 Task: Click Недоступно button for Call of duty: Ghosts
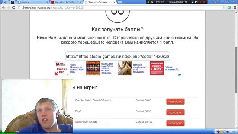[x=176, y=123]
